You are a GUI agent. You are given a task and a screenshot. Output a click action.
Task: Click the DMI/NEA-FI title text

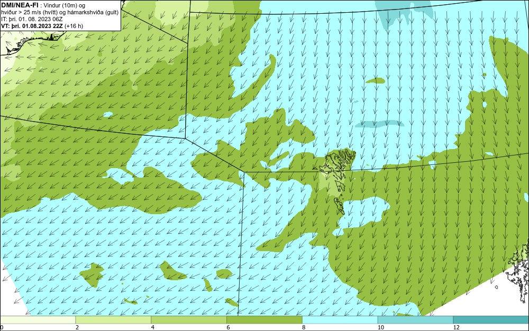20,5
